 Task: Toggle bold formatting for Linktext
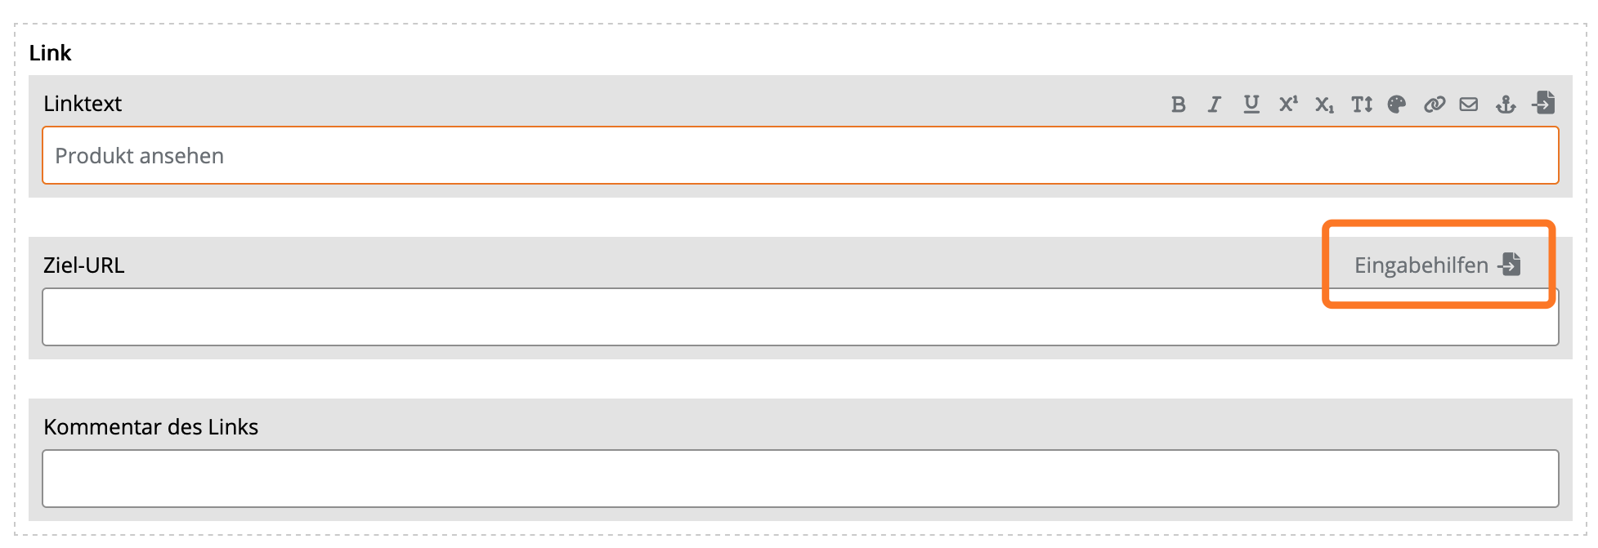(1178, 105)
